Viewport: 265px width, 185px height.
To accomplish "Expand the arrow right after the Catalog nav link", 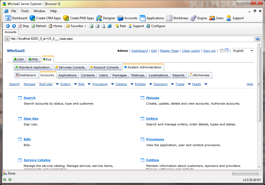I will click(x=132, y=84).
